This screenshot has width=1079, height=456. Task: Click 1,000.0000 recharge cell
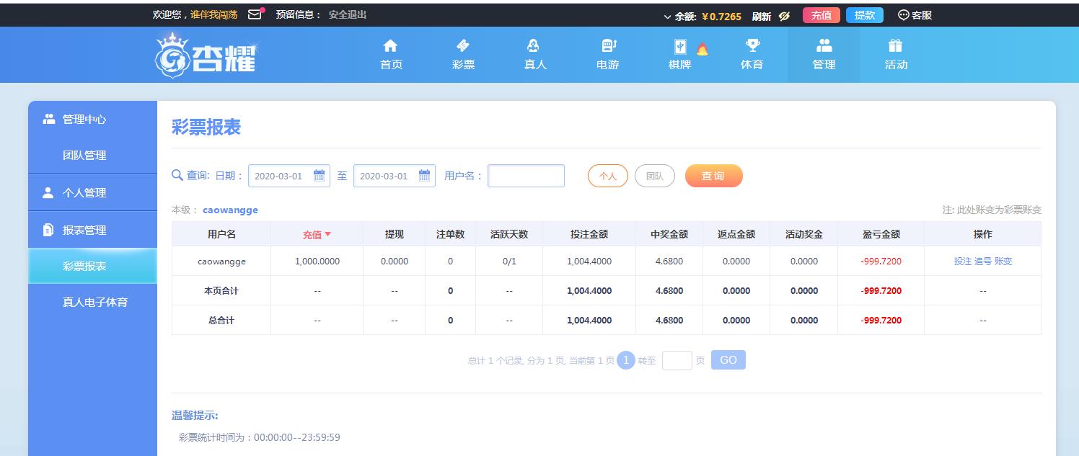(317, 261)
